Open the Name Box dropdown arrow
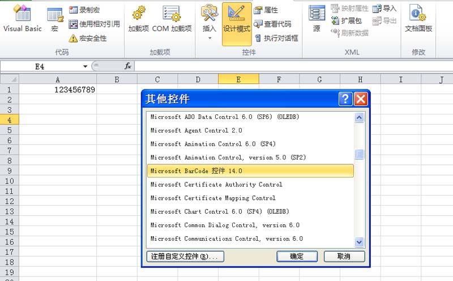 [x=86, y=66]
